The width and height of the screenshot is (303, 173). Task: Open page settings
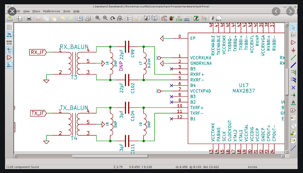tap(19, 18)
